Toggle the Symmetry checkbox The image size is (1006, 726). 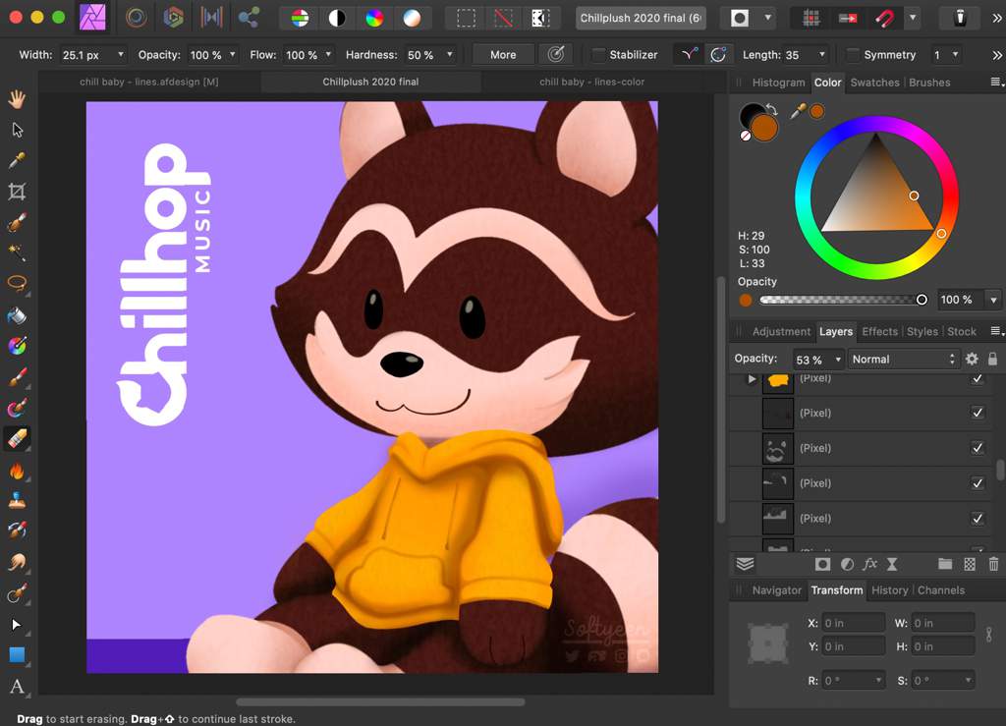853,55
